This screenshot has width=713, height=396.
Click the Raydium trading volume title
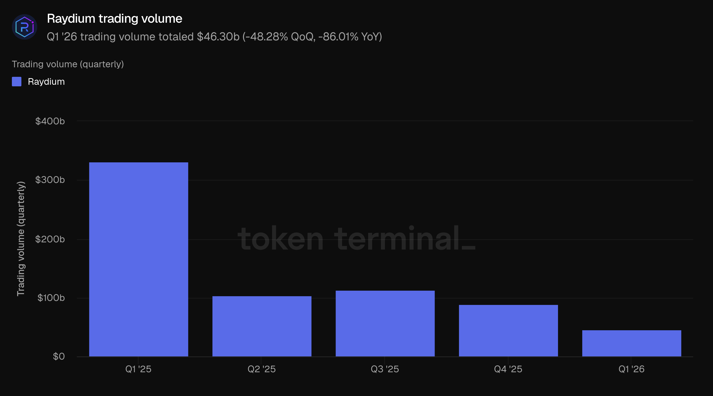[115, 18]
